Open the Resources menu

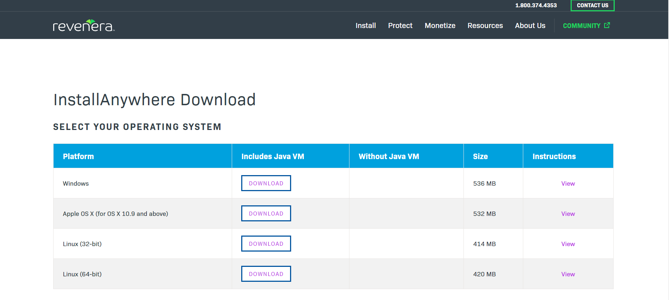(485, 25)
